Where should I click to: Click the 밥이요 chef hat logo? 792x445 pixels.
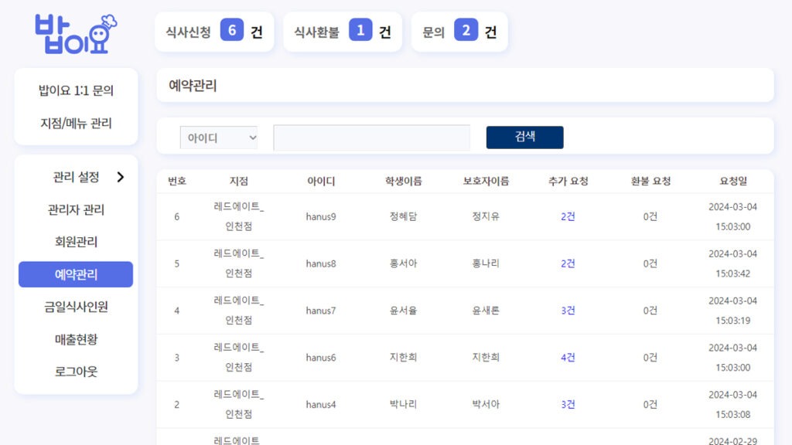click(75, 33)
